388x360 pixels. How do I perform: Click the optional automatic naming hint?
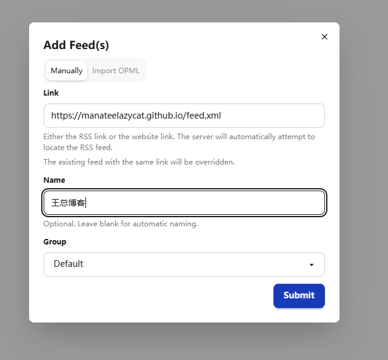point(121,224)
